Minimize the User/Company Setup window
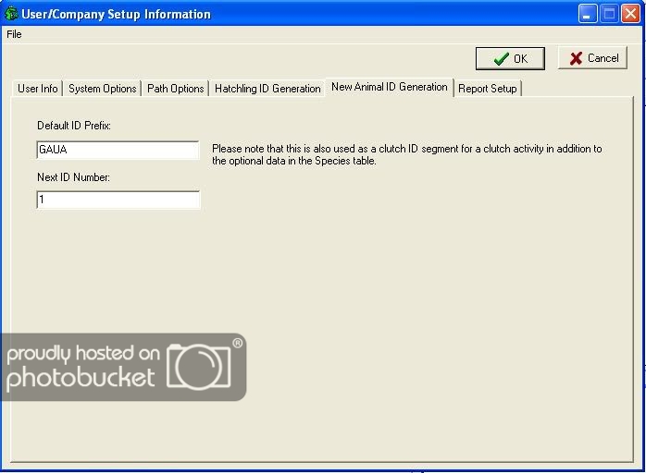The height and width of the screenshot is (473, 646). coord(589,14)
